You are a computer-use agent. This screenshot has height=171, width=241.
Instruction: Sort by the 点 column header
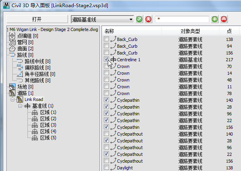point(229,31)
